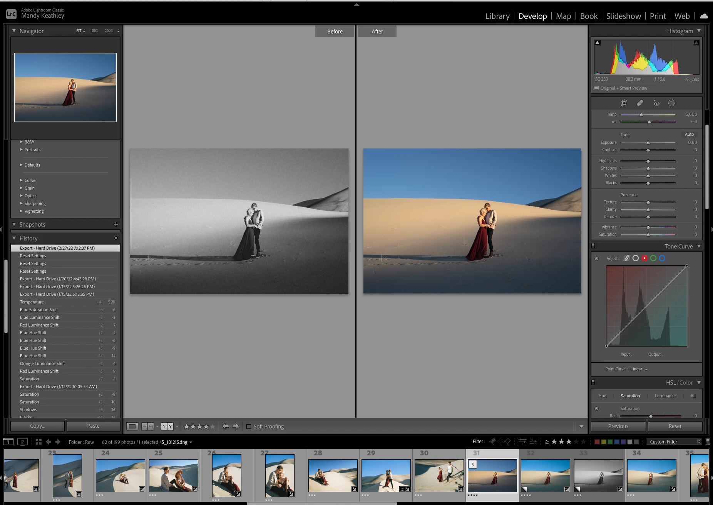This screenshot has width=713, height=505.
Task: Select filmstrip thumbnail number 28
Action: coord(333,475)
